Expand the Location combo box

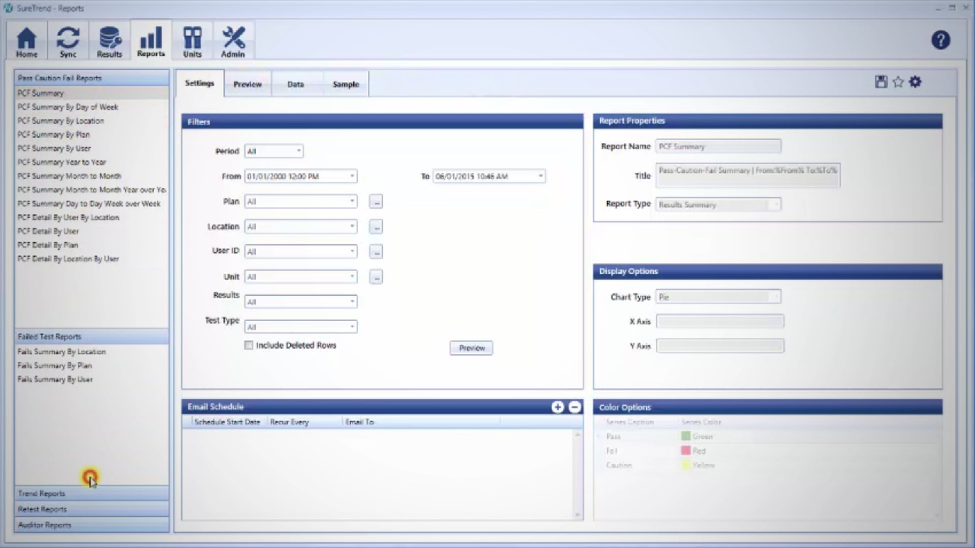coord(301,227)
